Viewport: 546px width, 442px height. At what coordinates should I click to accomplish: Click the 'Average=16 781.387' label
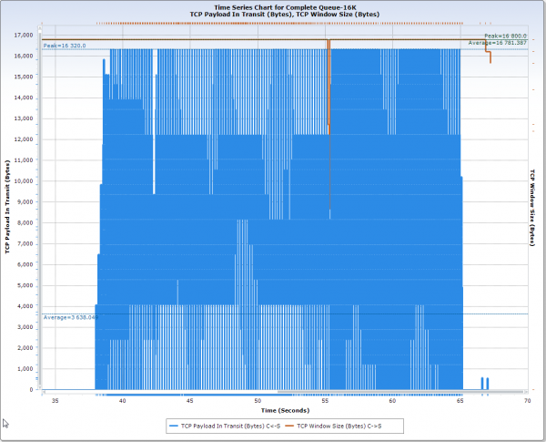[x=497, y=43]
